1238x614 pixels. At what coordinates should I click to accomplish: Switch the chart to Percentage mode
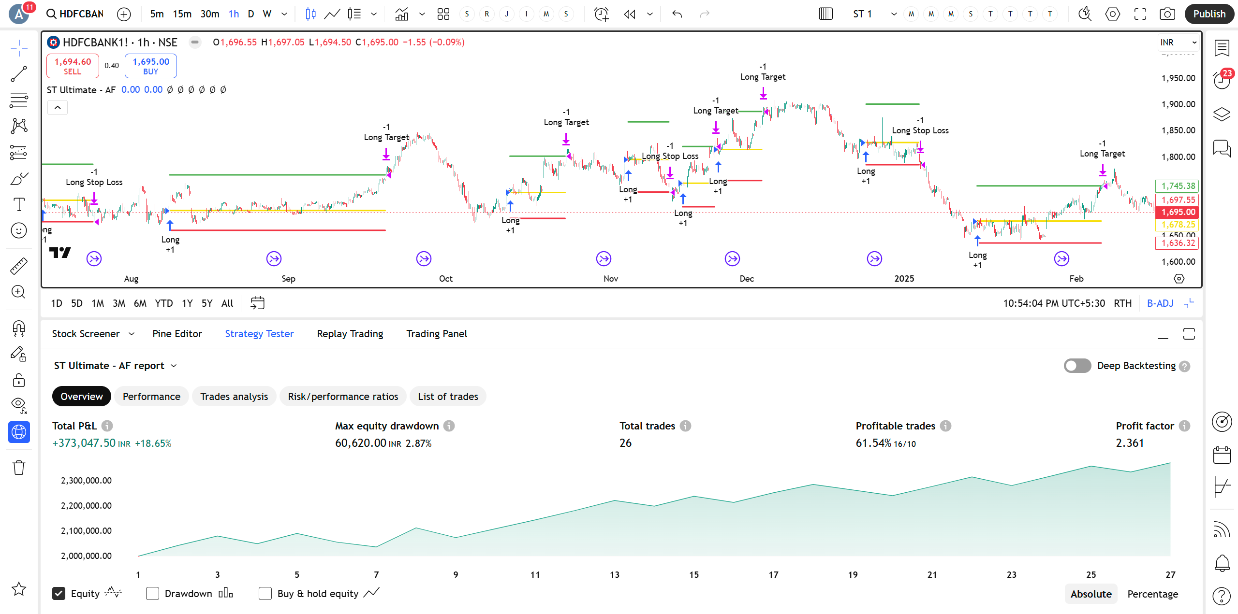click(x=1152, y=594)
